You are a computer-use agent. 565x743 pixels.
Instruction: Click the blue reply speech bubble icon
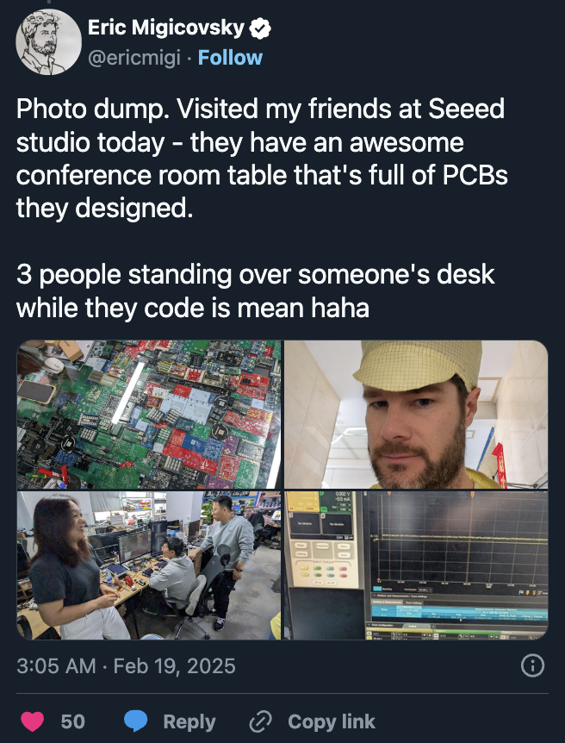coord(135,721)
